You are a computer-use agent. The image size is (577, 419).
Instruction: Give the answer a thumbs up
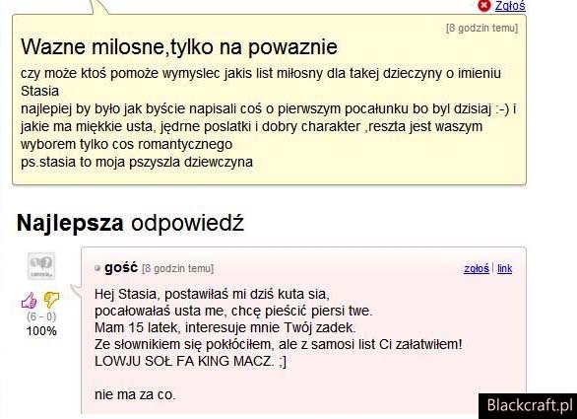pyautogui.click(x=30, y=300)
